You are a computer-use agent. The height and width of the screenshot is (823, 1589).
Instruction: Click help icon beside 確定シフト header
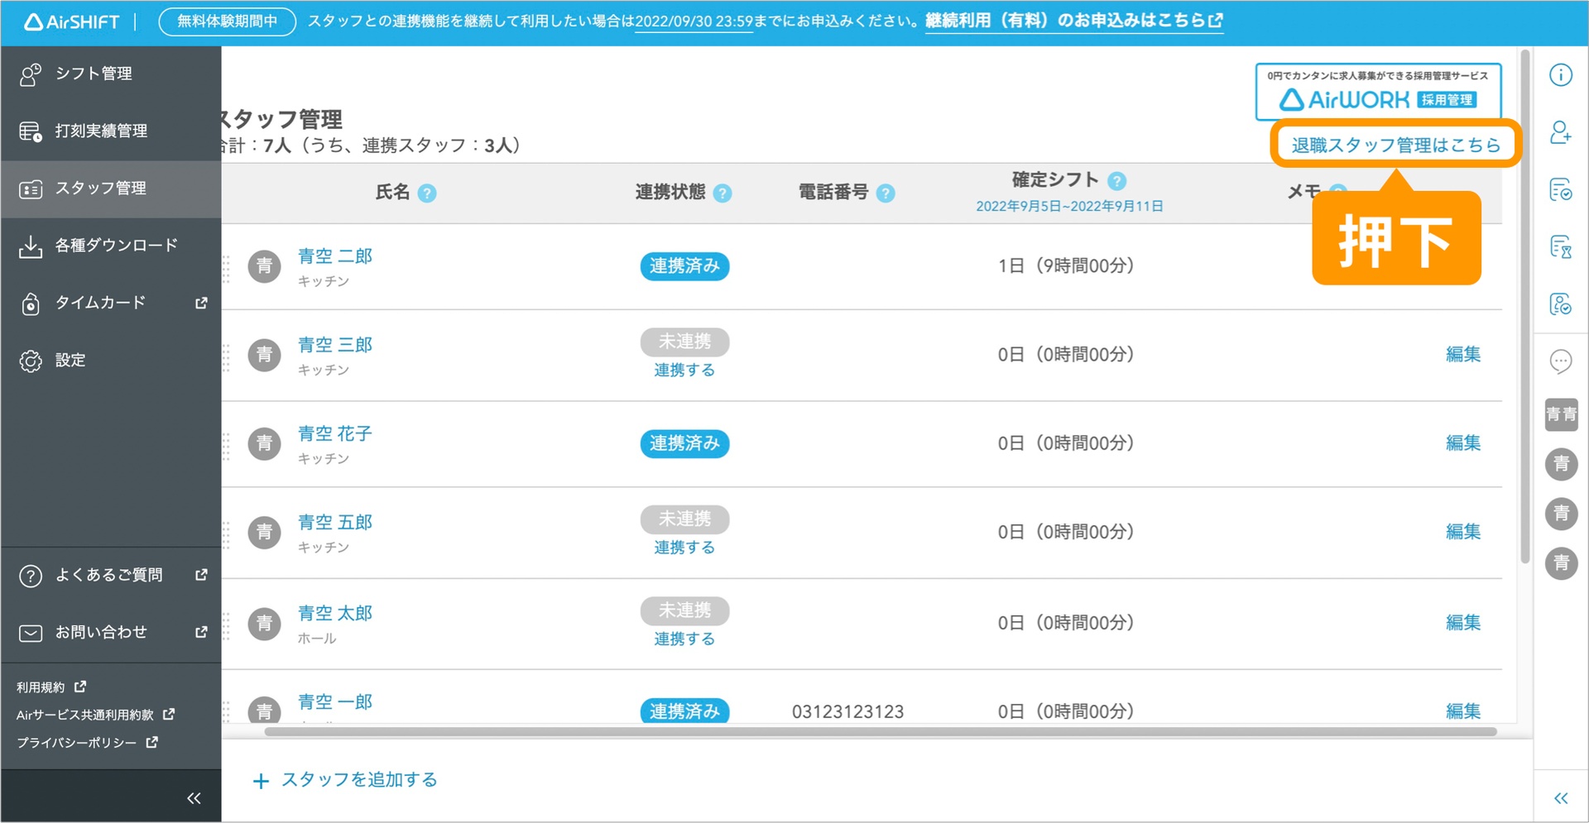[x=1116, y=181]
